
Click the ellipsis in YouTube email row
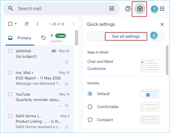click(x=60, y=106)
